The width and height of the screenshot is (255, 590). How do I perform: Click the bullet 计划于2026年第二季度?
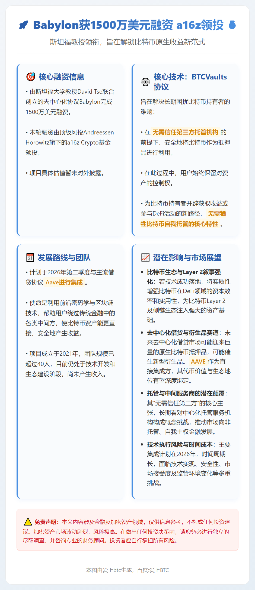tap(70, 277)
